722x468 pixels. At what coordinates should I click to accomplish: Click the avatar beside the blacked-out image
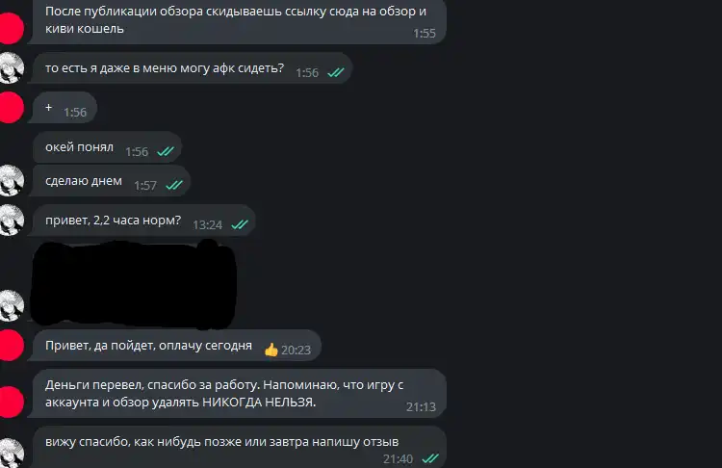[11, 305]
